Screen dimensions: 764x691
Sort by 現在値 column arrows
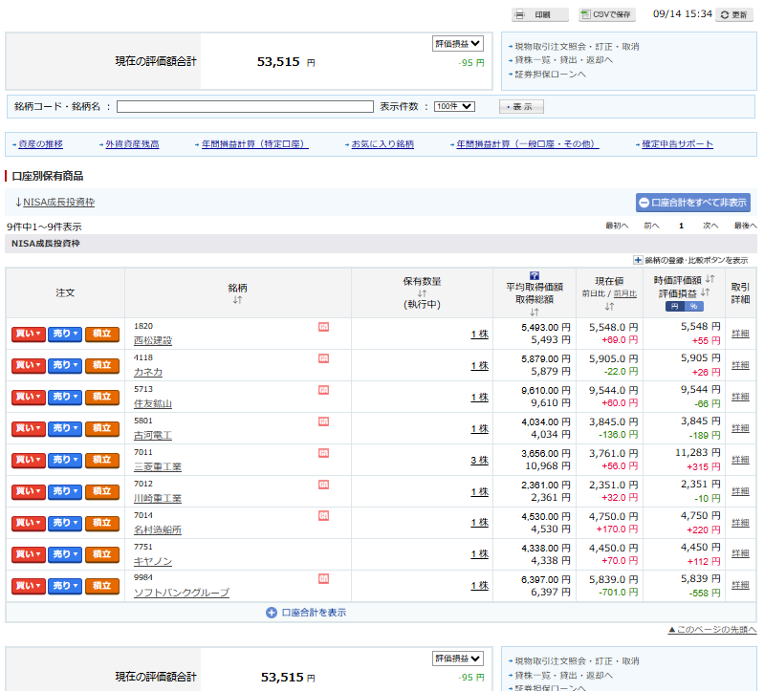tap(609, 306)
